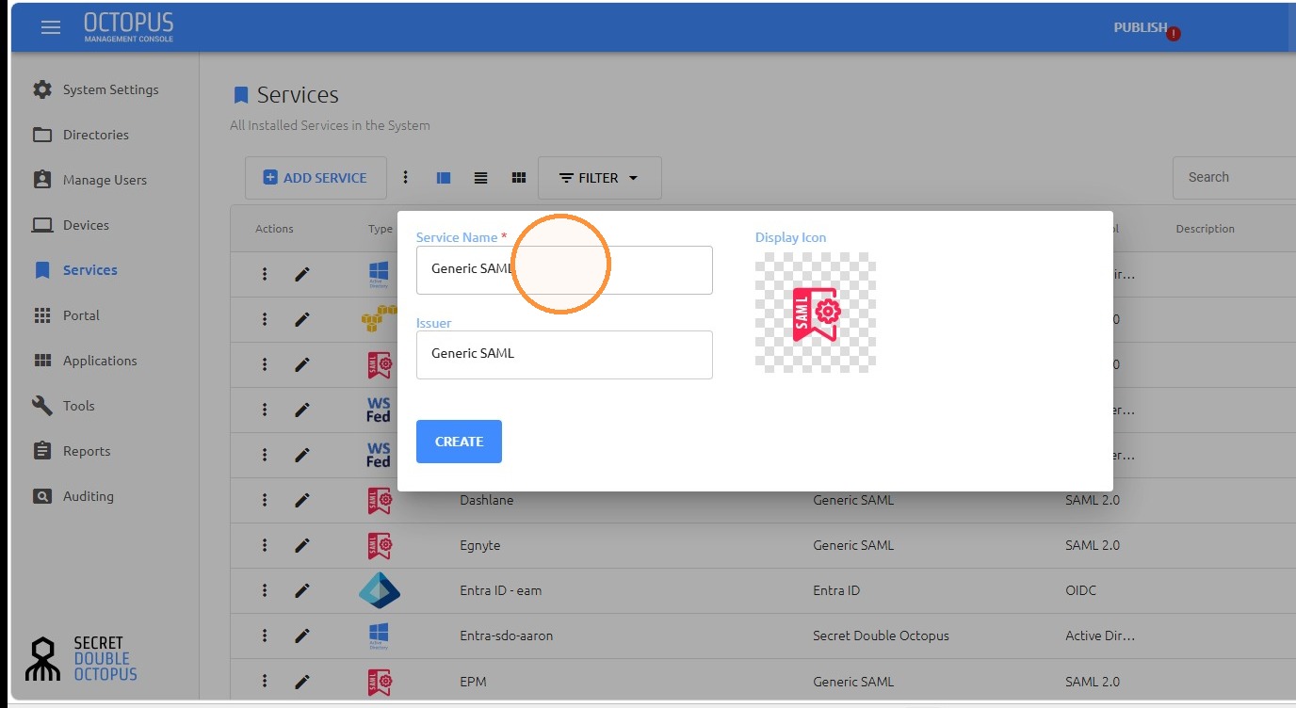Open row actions menu for EPM

click(x=265, y=681)
